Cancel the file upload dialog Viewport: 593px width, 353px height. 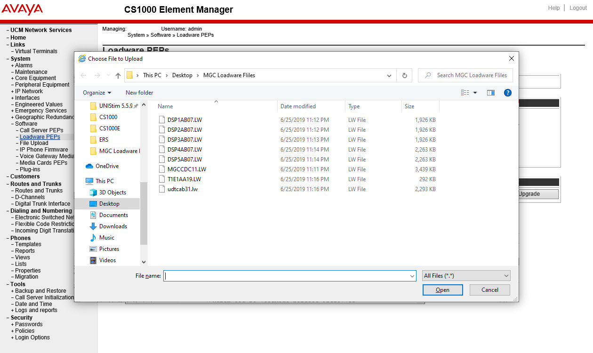click(x=490, y=290)
